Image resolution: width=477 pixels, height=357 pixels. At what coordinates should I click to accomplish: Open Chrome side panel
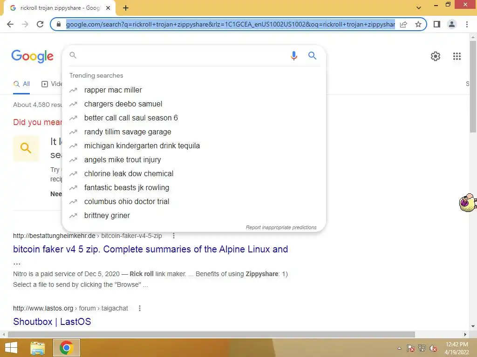[x=437, y=24]
